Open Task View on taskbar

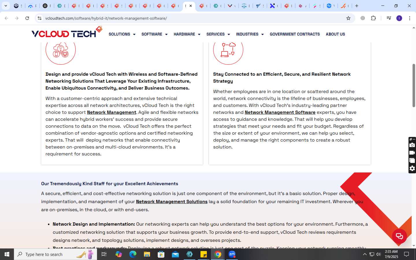104,254
